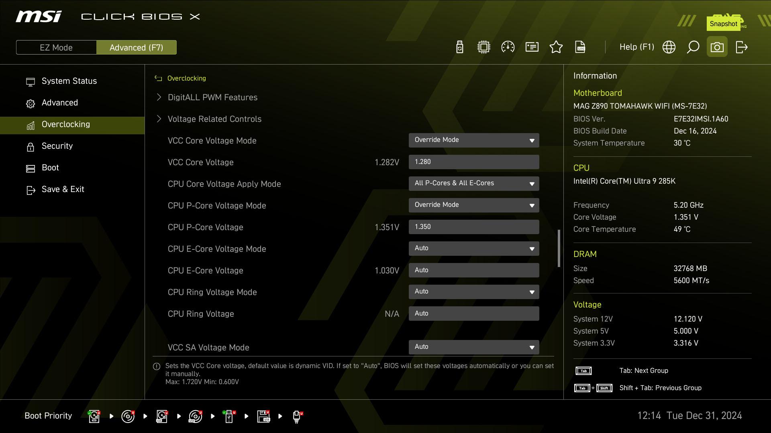Click the CPU chip icon in toolbar
This screenshot has width=771, height=433.
click(484, 47)
